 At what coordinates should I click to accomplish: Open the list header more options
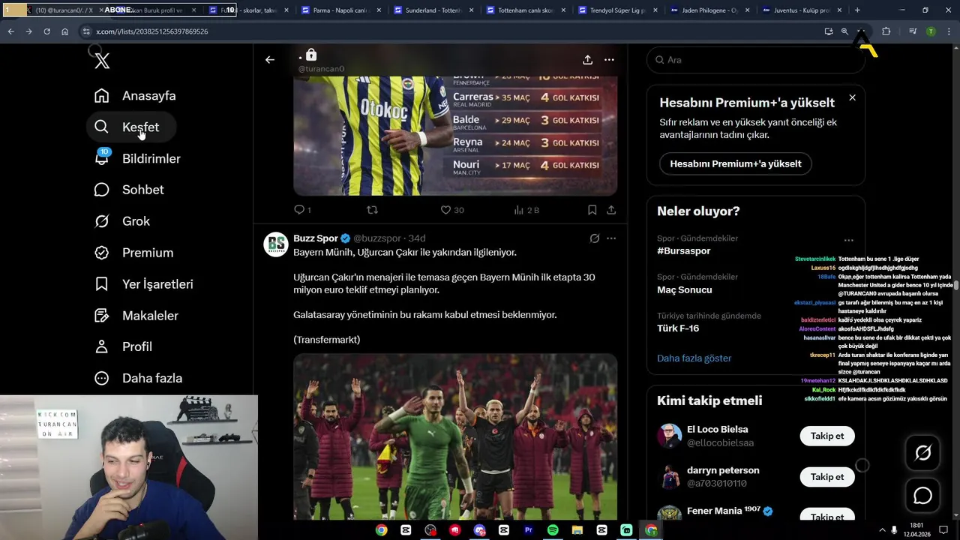click(609, 60)
